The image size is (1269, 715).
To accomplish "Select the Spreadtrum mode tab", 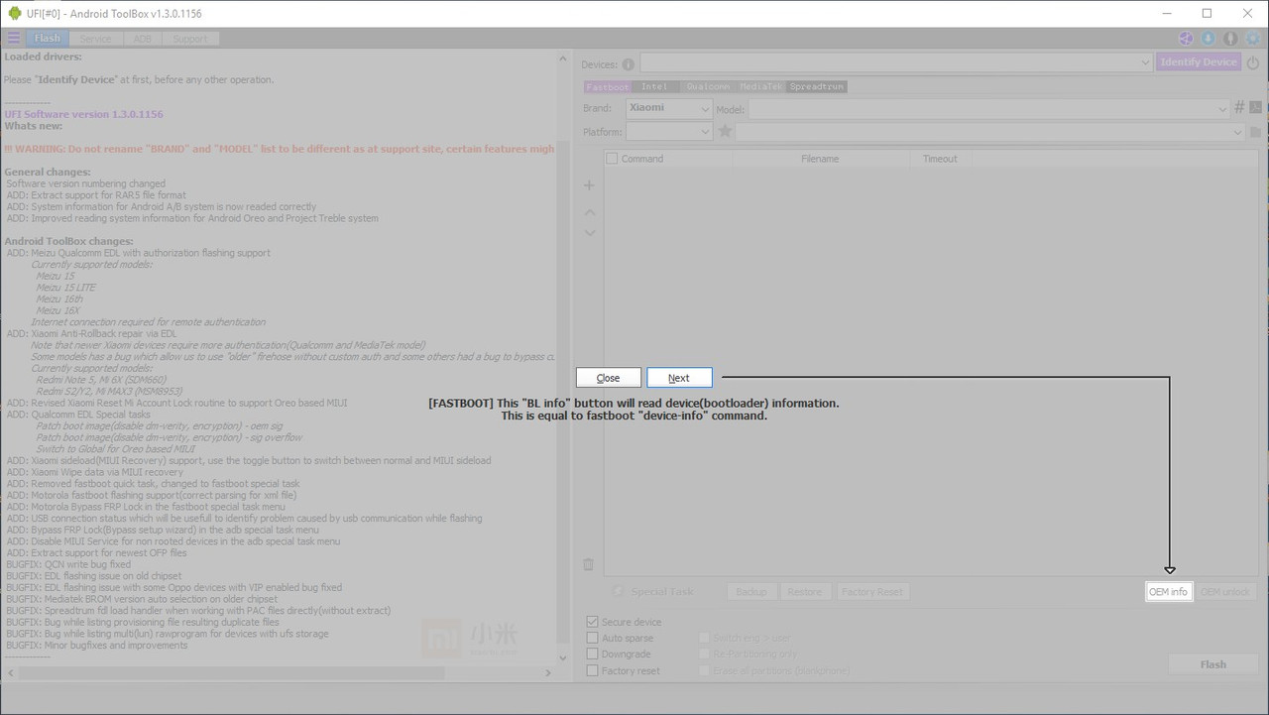I will coord(817,86).
